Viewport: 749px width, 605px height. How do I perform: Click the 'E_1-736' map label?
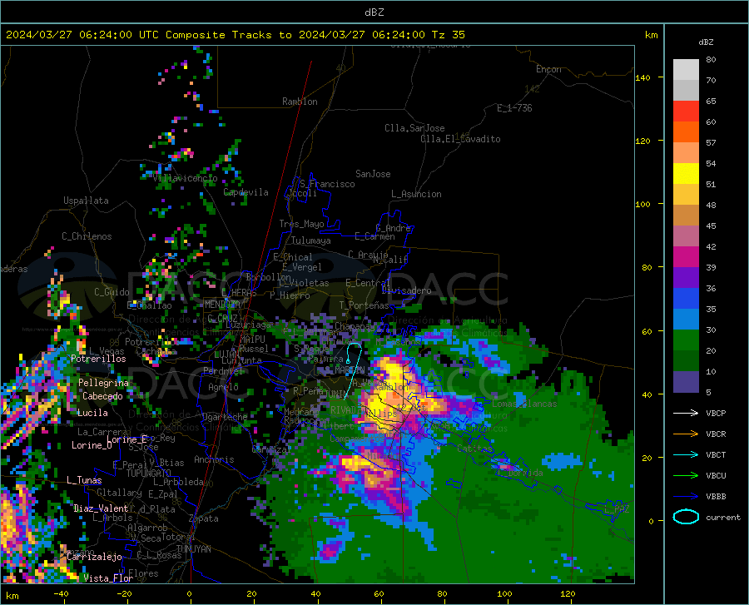(514, 108)
